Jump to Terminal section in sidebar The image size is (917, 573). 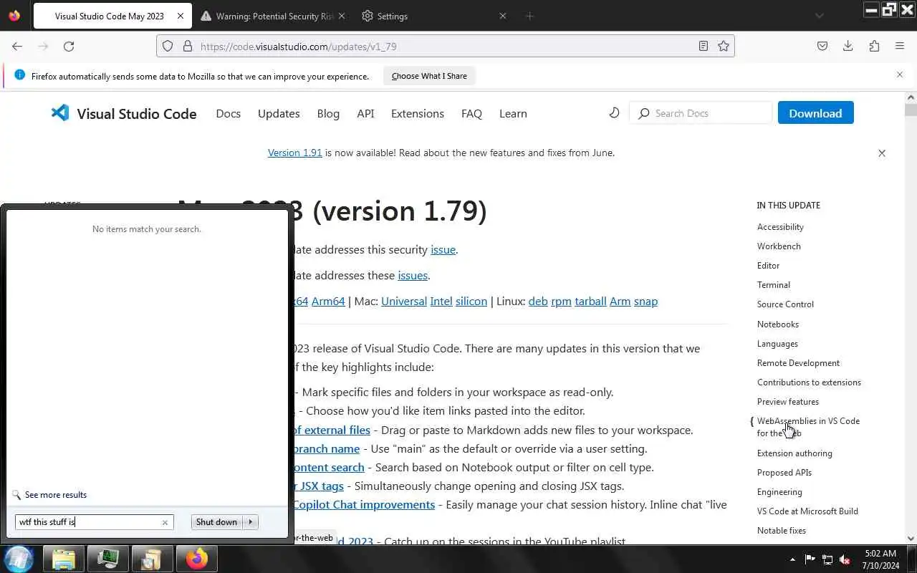[774, 285]
